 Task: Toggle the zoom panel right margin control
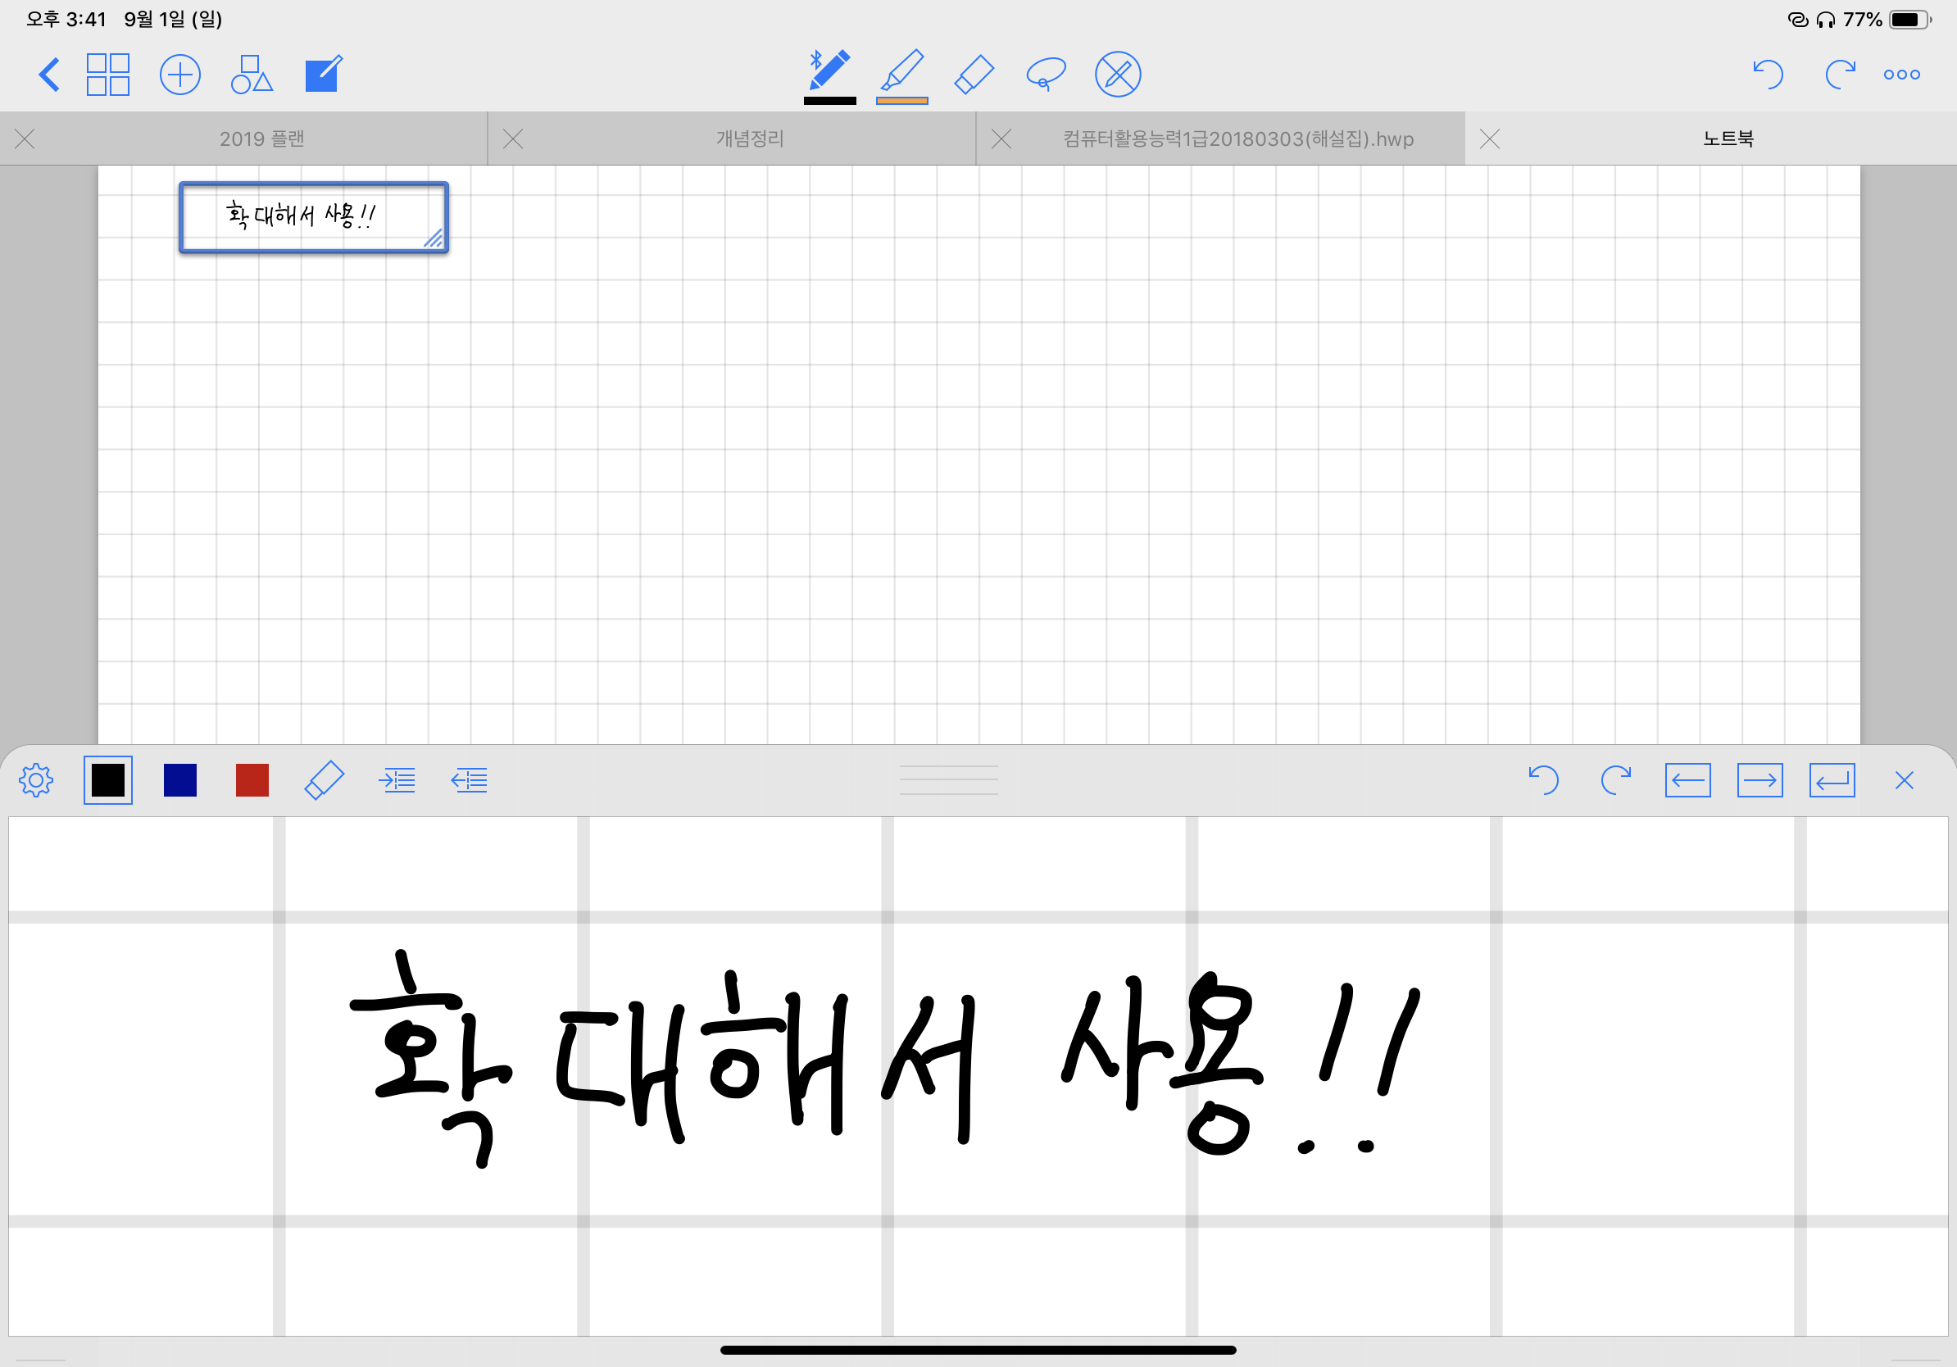tap(398, 780)
